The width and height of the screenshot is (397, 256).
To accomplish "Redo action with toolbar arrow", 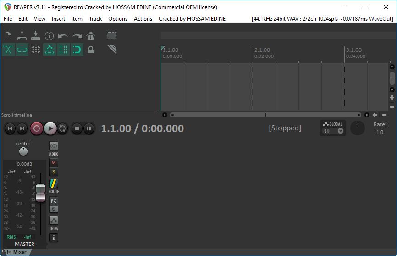I will point(77,36).
